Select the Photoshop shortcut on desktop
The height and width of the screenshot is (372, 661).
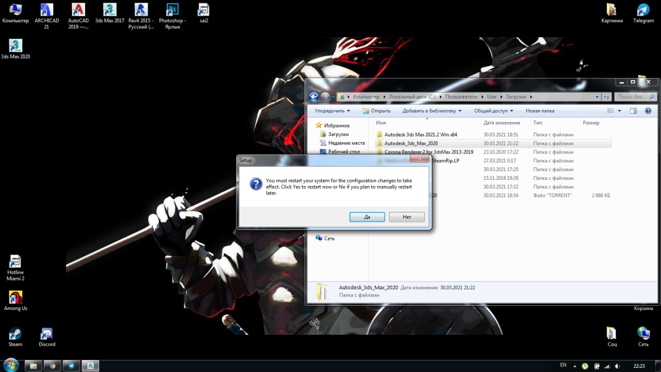pos(172,16)
